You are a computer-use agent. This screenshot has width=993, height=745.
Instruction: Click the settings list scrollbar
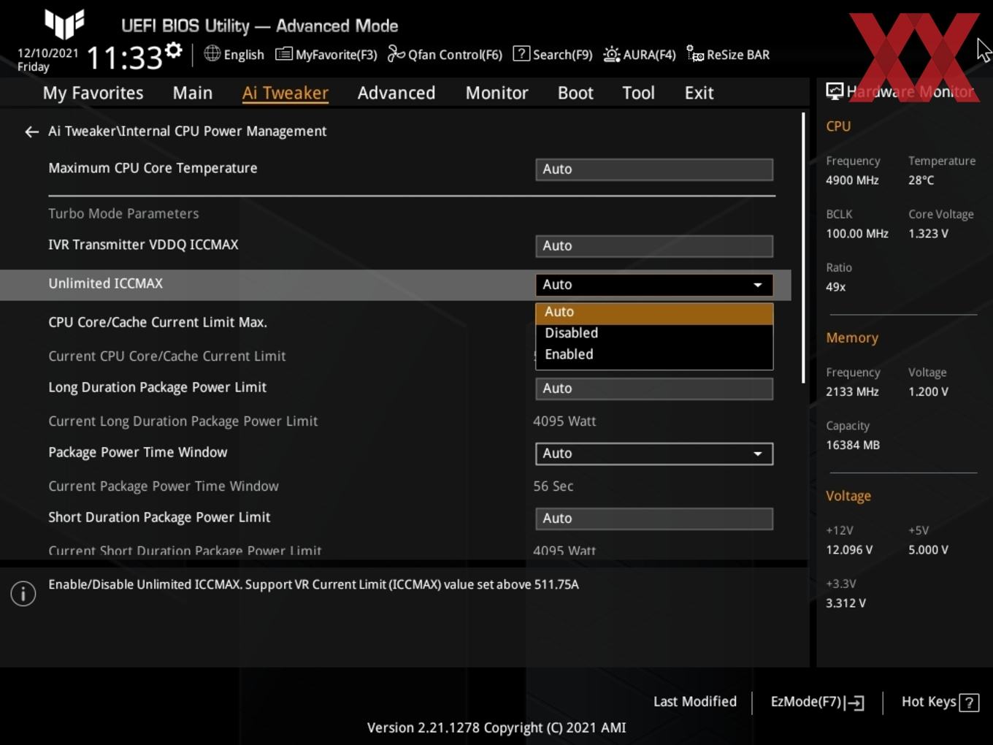click(x=804, y=248)
